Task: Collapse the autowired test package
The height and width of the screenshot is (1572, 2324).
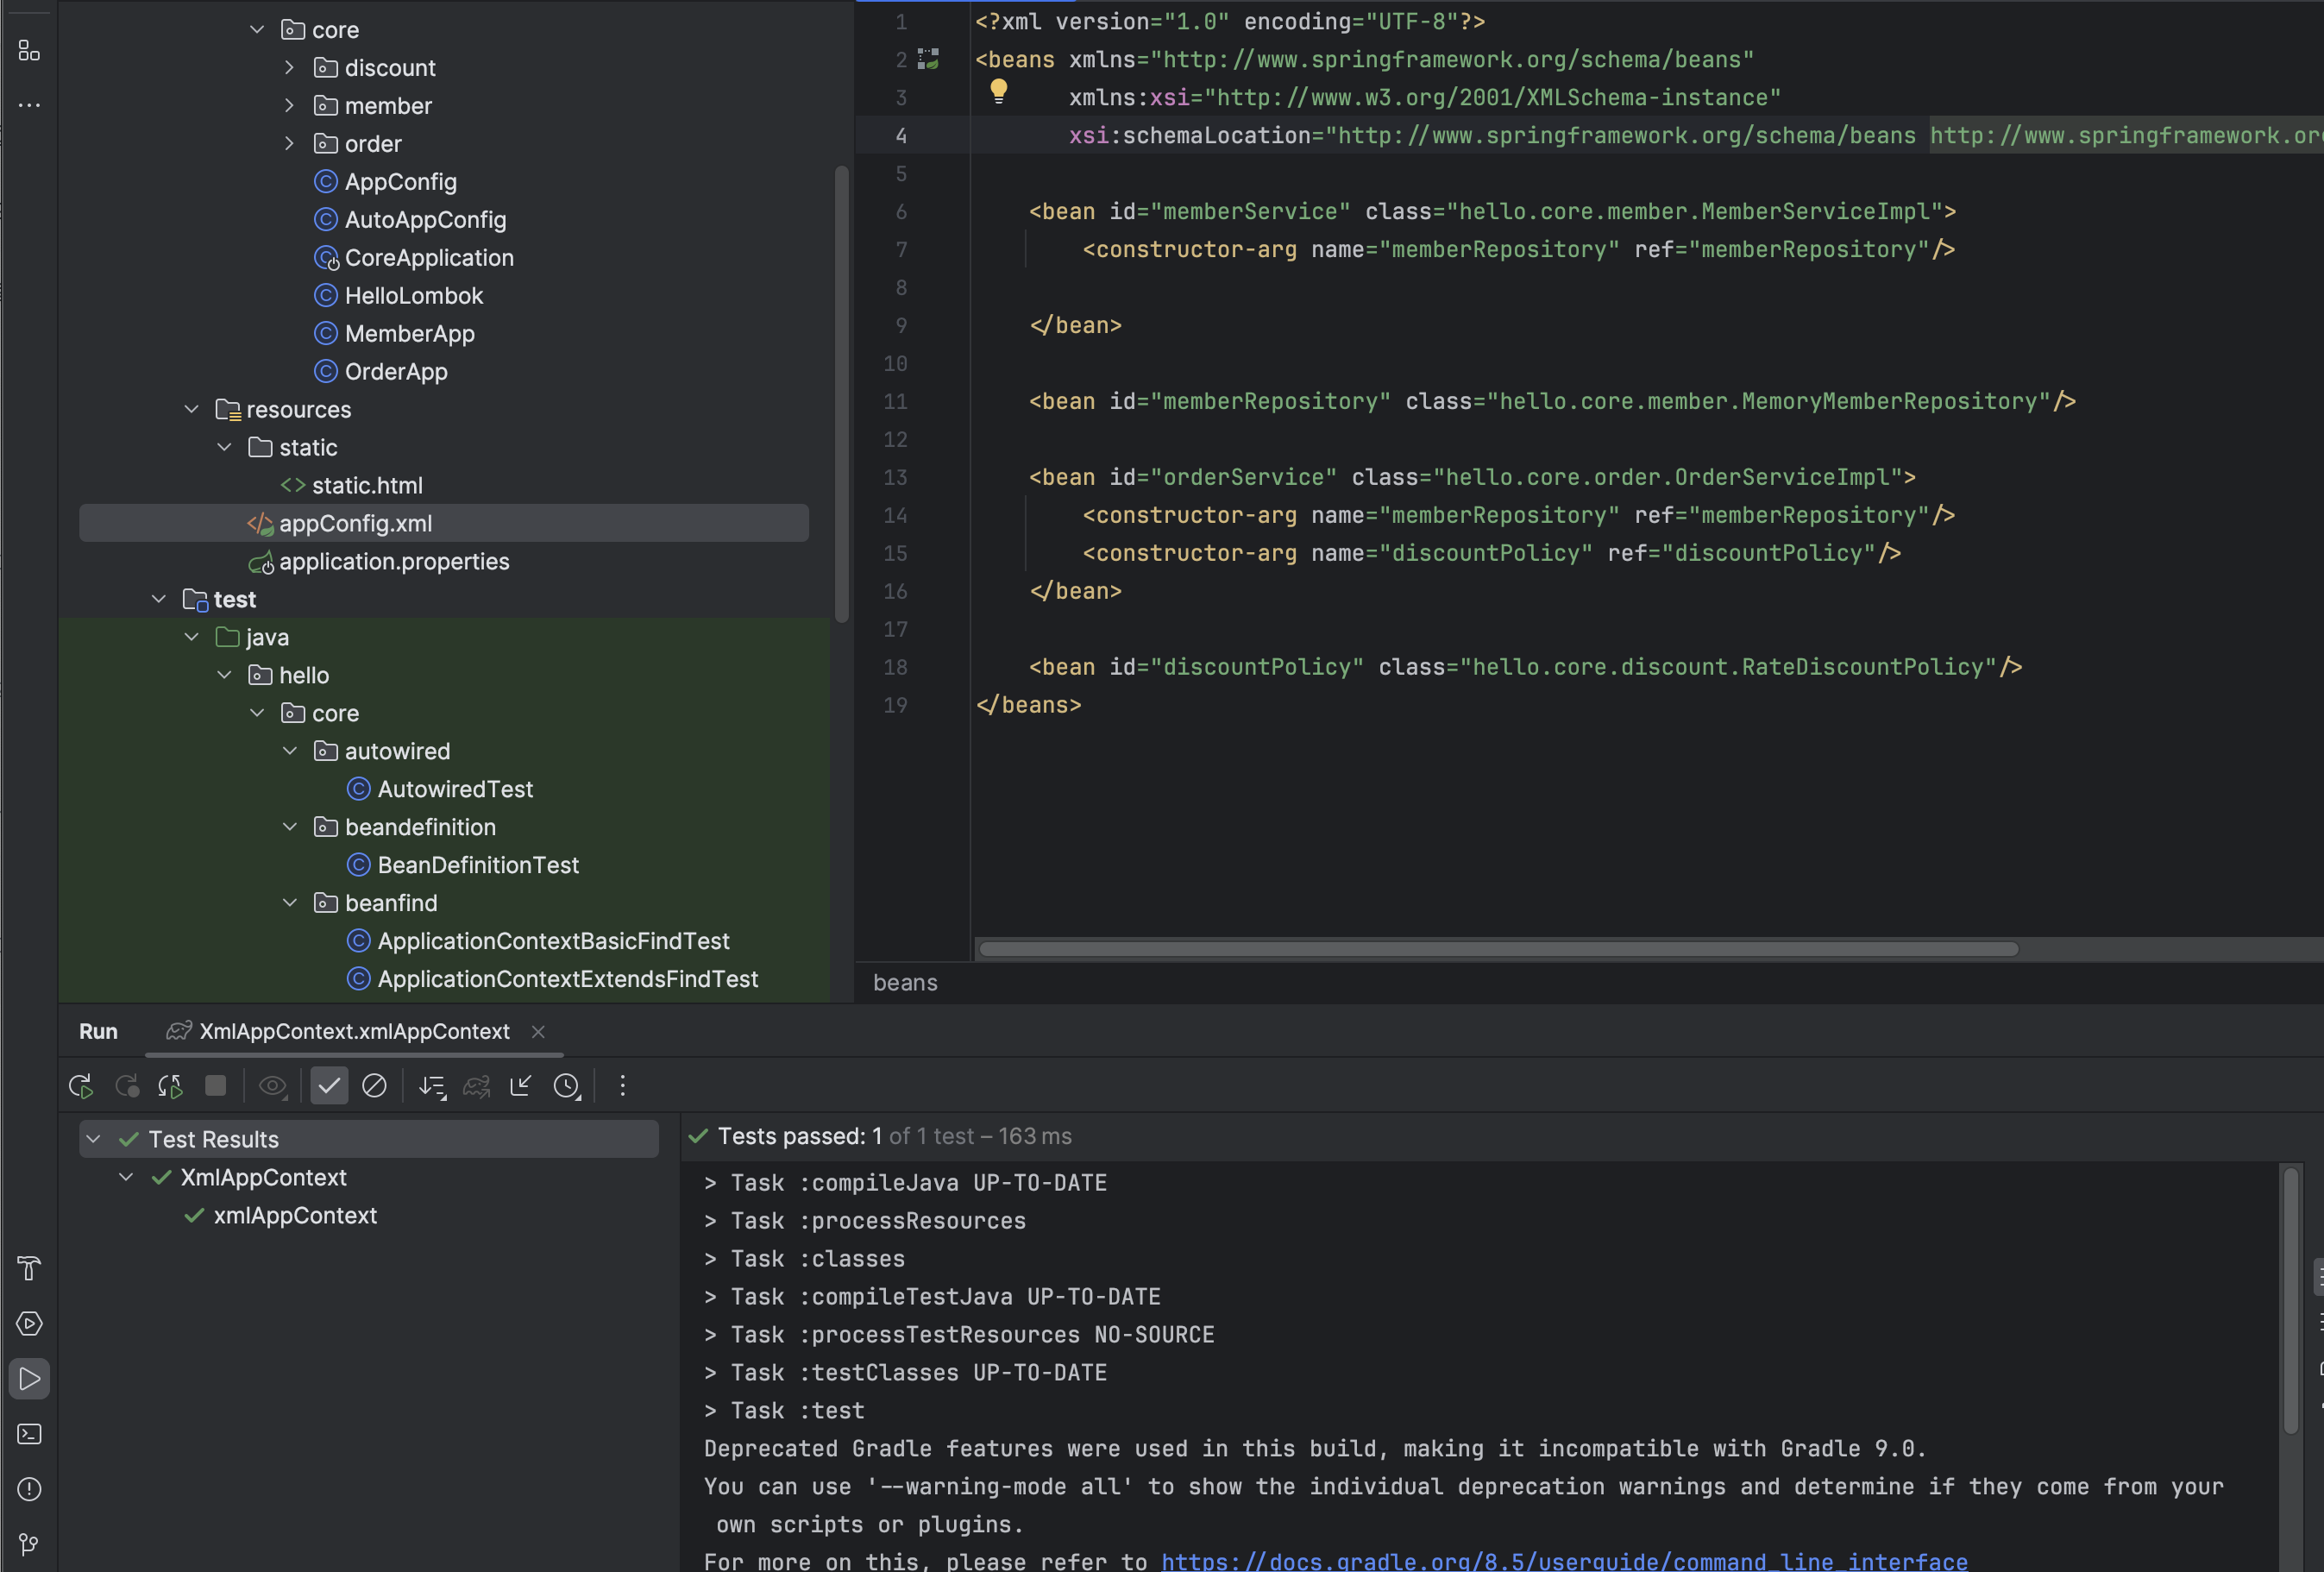Action: (289, 751)
